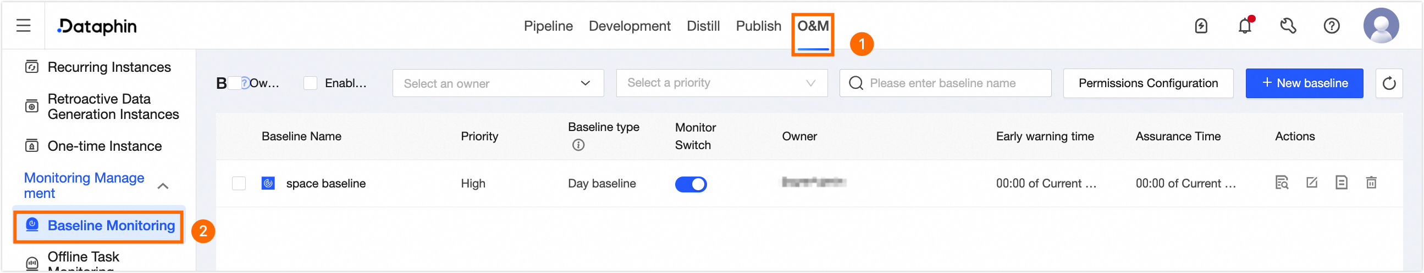Viewport: 1424px width, 273px height.
Task: Check the space baseline row checkbox
Action: click(x=239, y=183)
